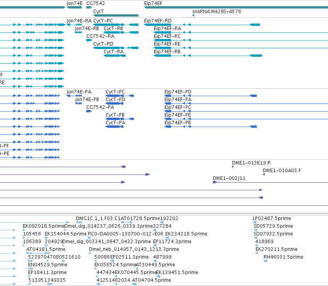Click the EP18411.3prime EST label
The width and height of the screenshot is (328, 286).
point(47,273)
